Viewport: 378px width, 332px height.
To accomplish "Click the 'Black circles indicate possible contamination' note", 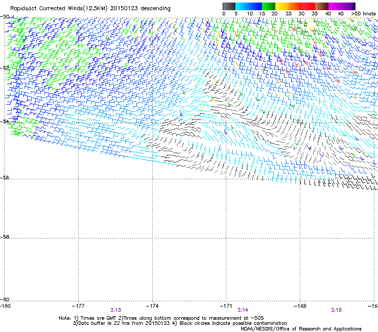I will click(x=233, y=323).
